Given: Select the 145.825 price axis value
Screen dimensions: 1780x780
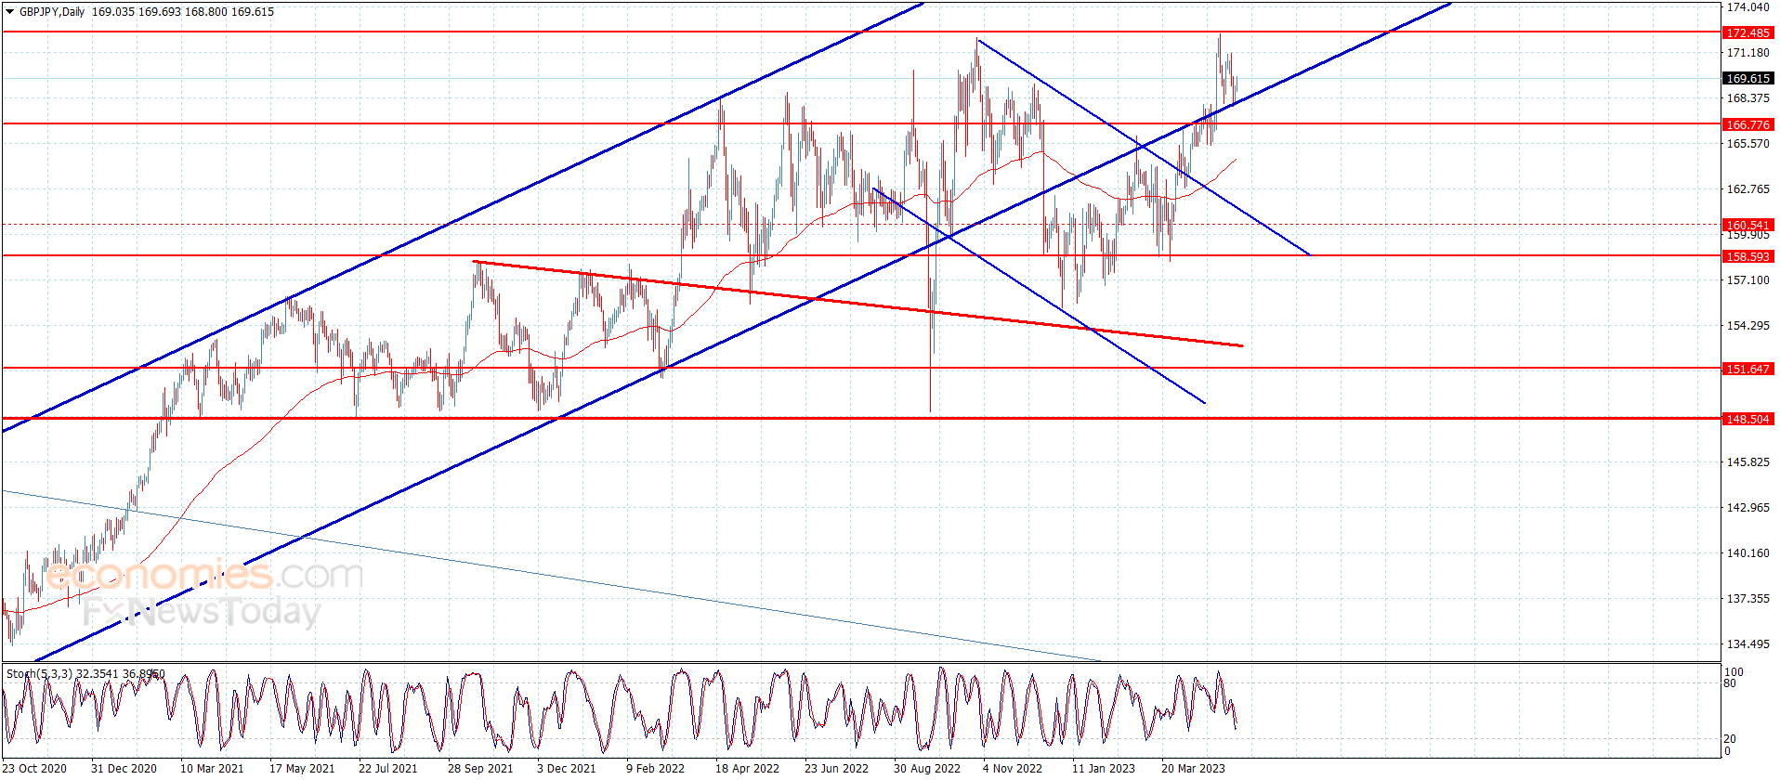Looking at the screenshot, I should tap(1747, 462).
